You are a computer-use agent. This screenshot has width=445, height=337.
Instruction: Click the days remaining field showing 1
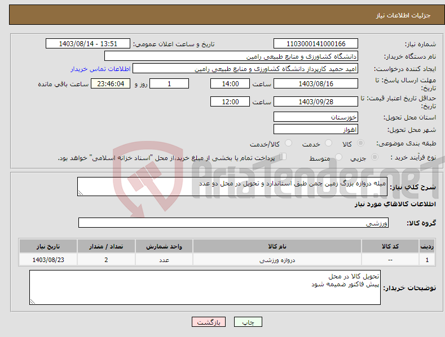pos(169,83)
